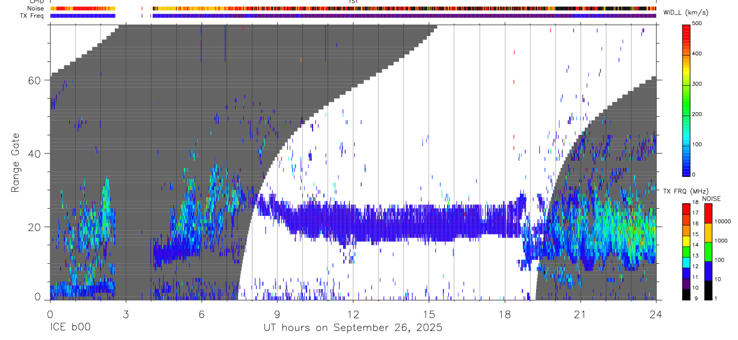Click the "NOISE" legend title
The width and height of the screenshot is (738, 340).
point(712,198)
